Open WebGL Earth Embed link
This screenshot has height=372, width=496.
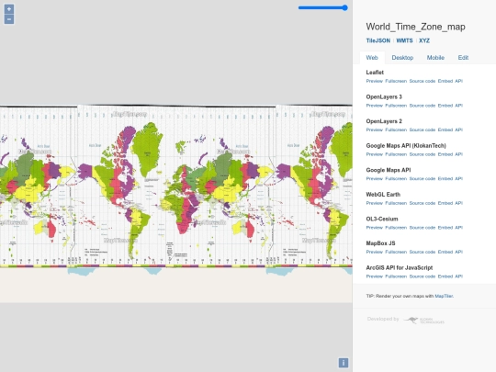pos(445,203)
